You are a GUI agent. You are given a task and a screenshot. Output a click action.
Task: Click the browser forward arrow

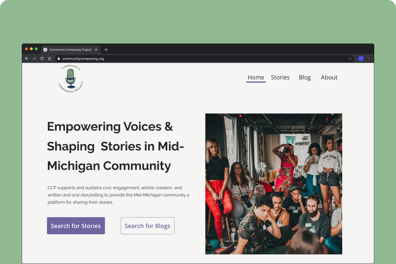click(x=34, y=58)
